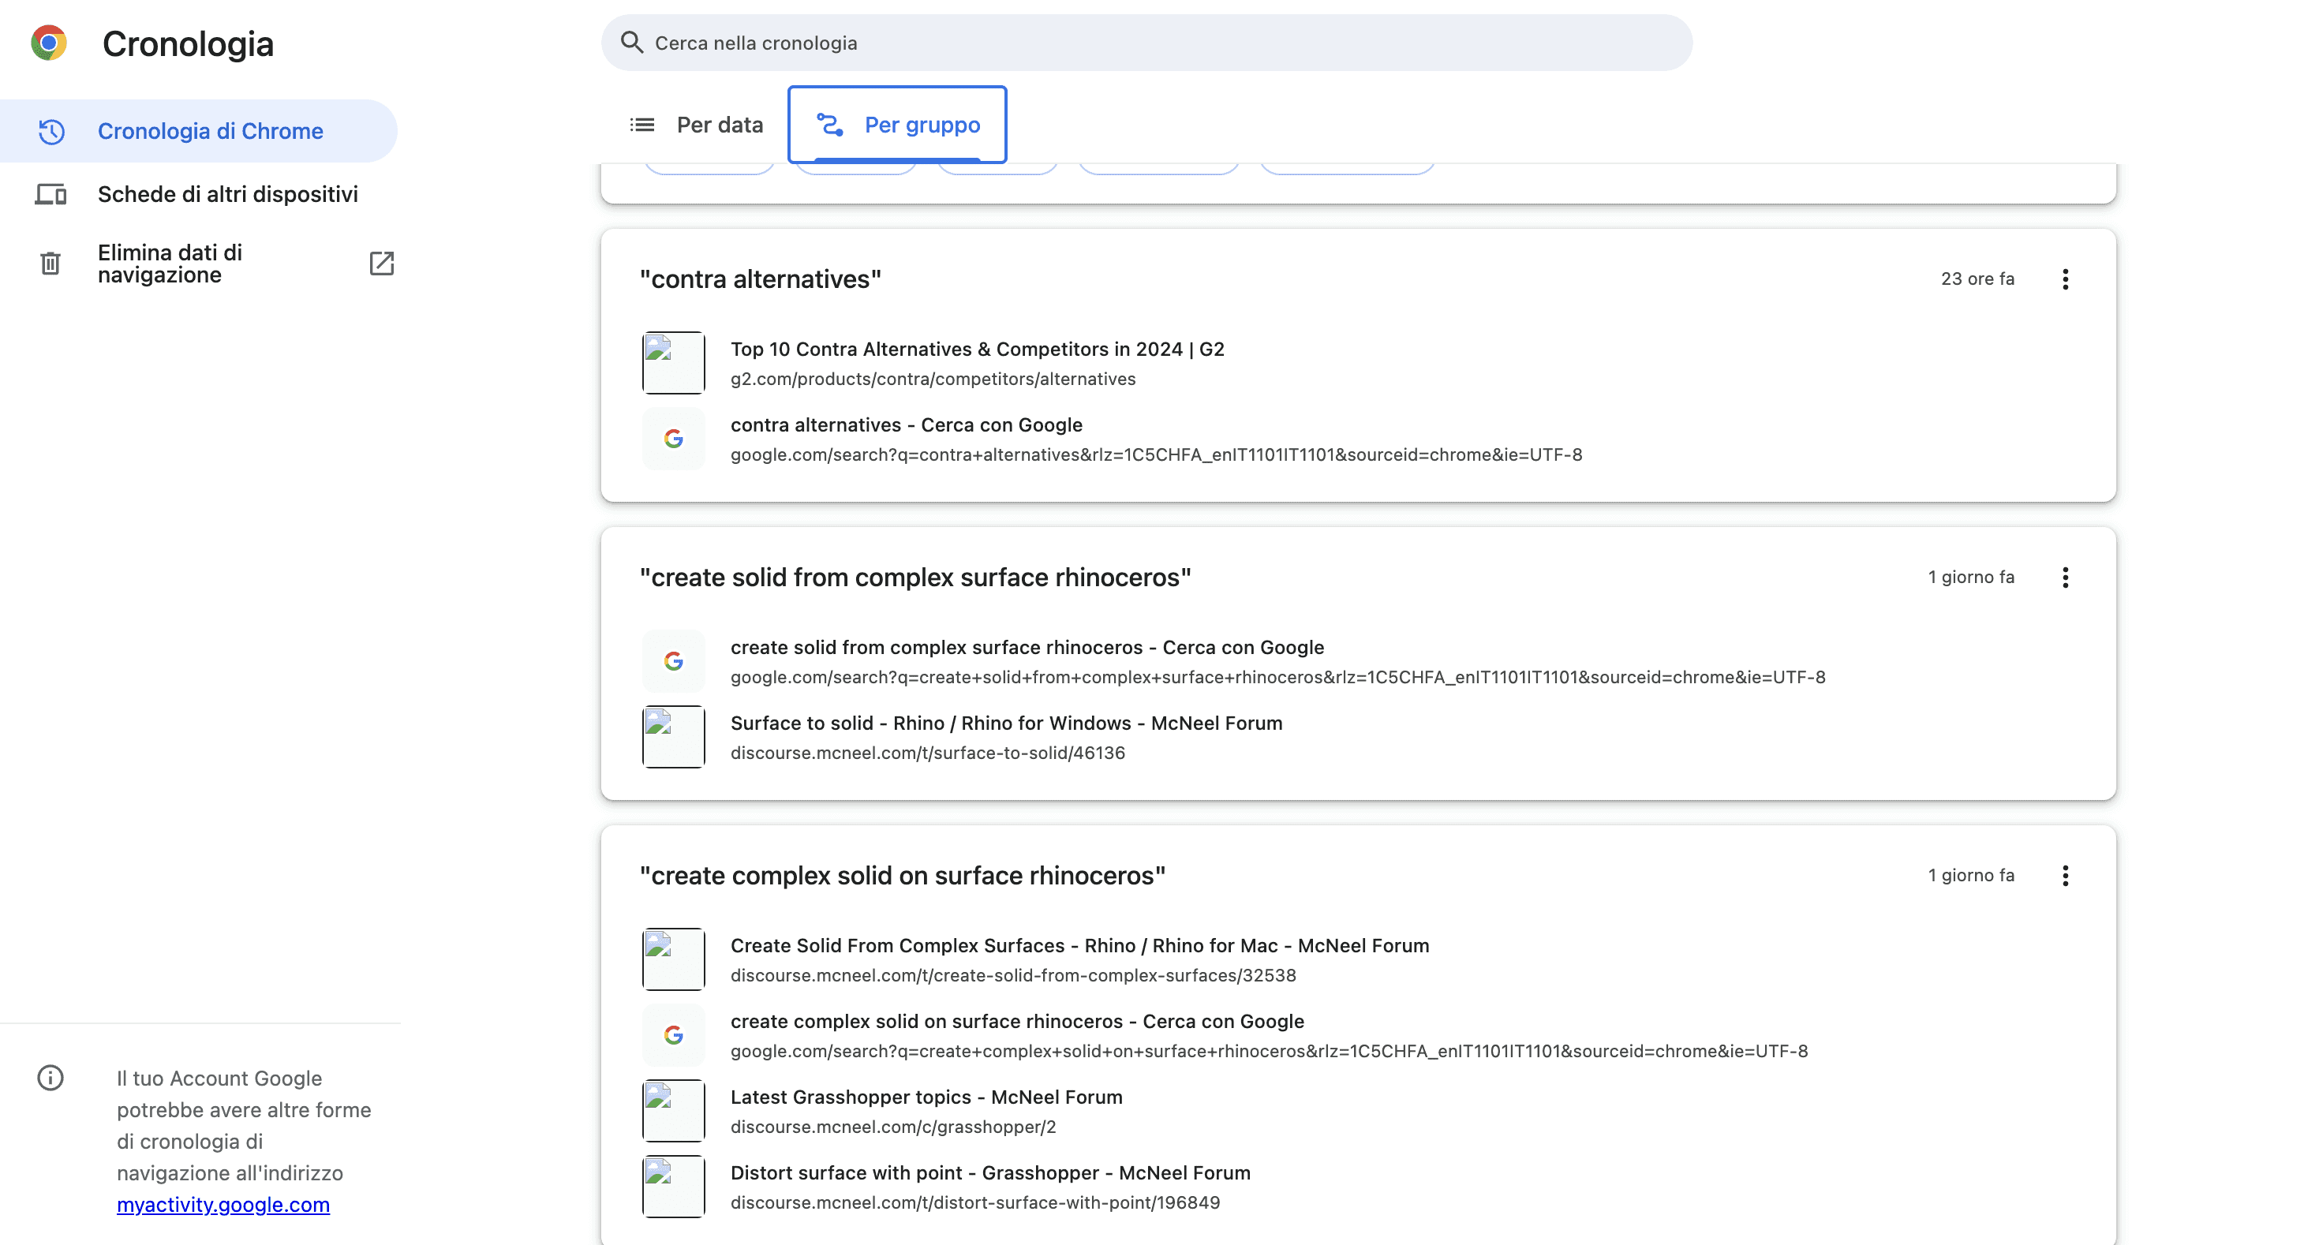Open Schede di altri dispositivi

click(x=199, y=194)
